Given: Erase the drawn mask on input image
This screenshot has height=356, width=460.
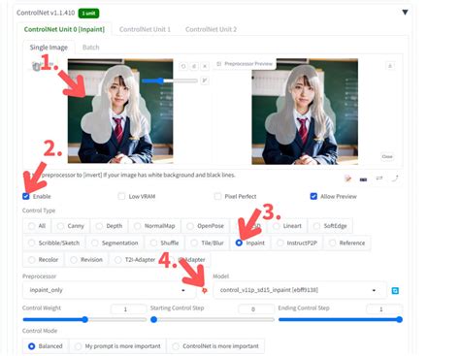Looking at the screenshot, I should coord(194,66).
